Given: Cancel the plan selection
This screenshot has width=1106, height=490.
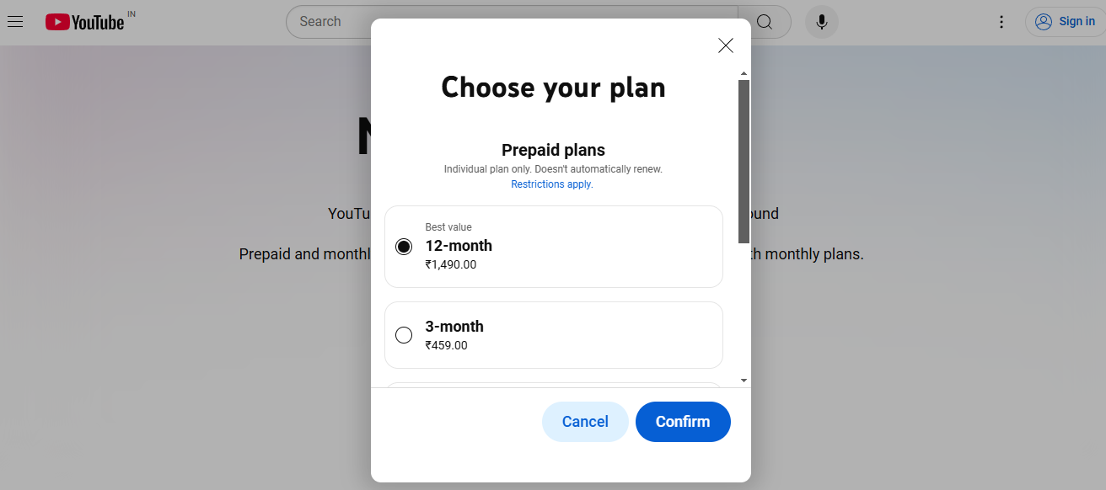Looking at the screenshot, I should 585,422.
